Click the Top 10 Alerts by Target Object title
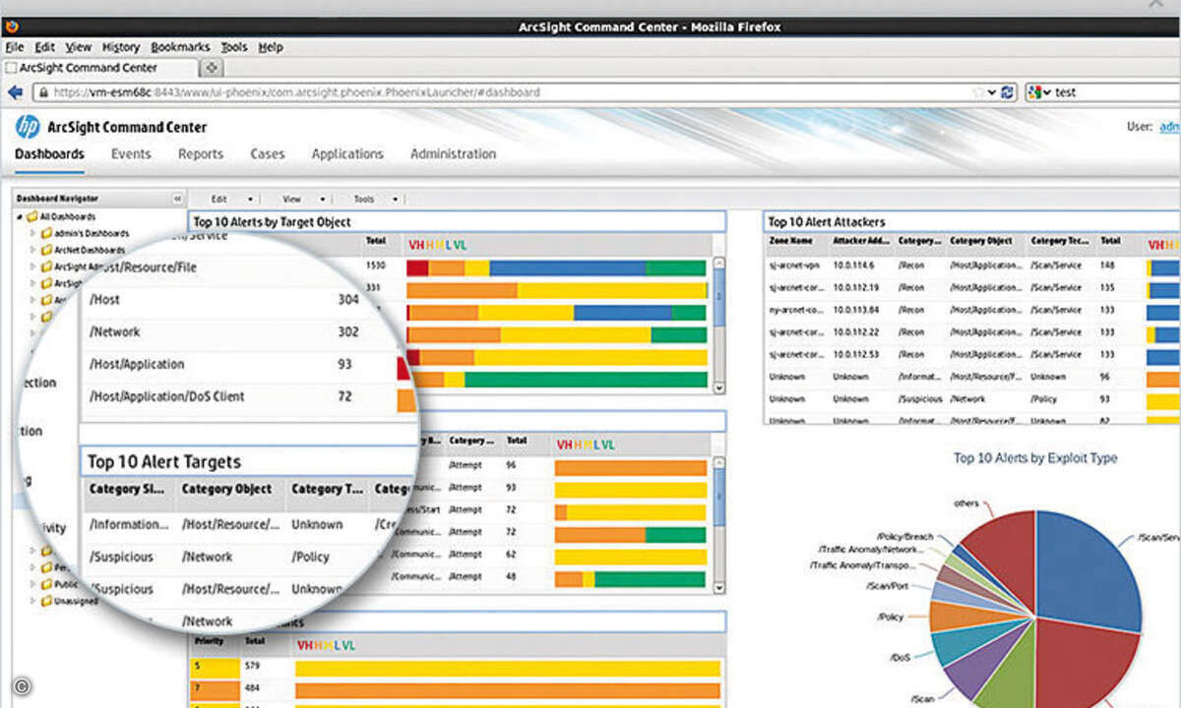Screen dimensions: 1181x708 (273, 222)
